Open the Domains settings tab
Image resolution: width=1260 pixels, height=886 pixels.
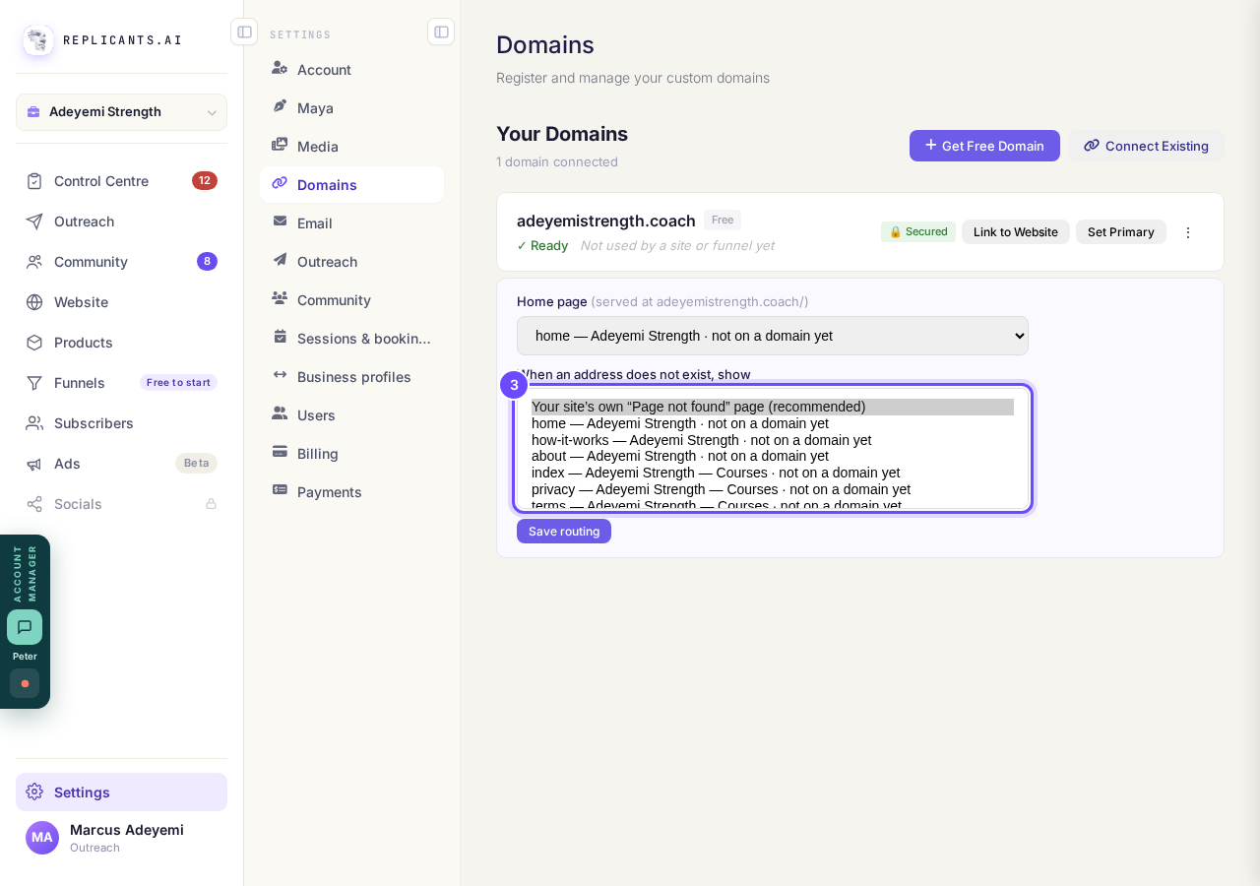[351, 185]
